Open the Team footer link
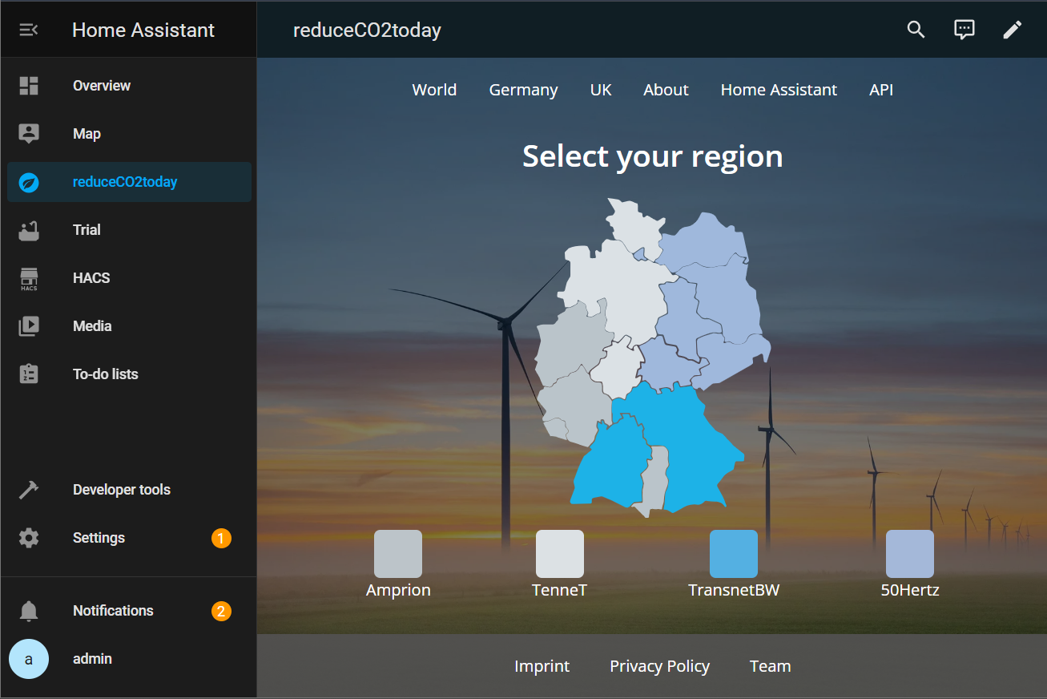This screenshot has height=699, width=1047. coord(770,666)
